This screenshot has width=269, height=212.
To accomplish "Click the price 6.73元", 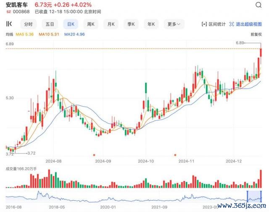I will coord(43,5).
